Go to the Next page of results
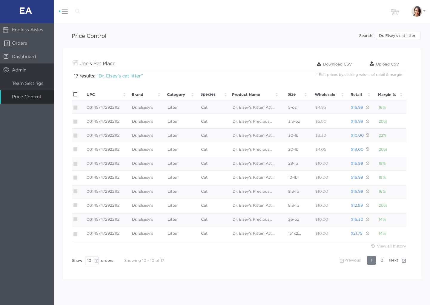The image size is (430, 305). pyautogui.click(x=394, y=260)
